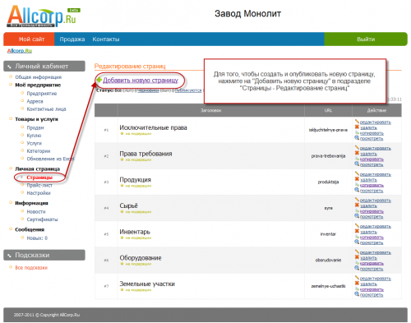Viewport: 411px width, 323px height.
Task: Open Новости under Информация
Action: pos(36,212)
